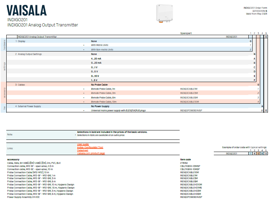Image resolution: width=270 pixels, height=200 pixels.
Task: Click Power Supply Assembly 24 VDC line
Action: tap(23, 197)
